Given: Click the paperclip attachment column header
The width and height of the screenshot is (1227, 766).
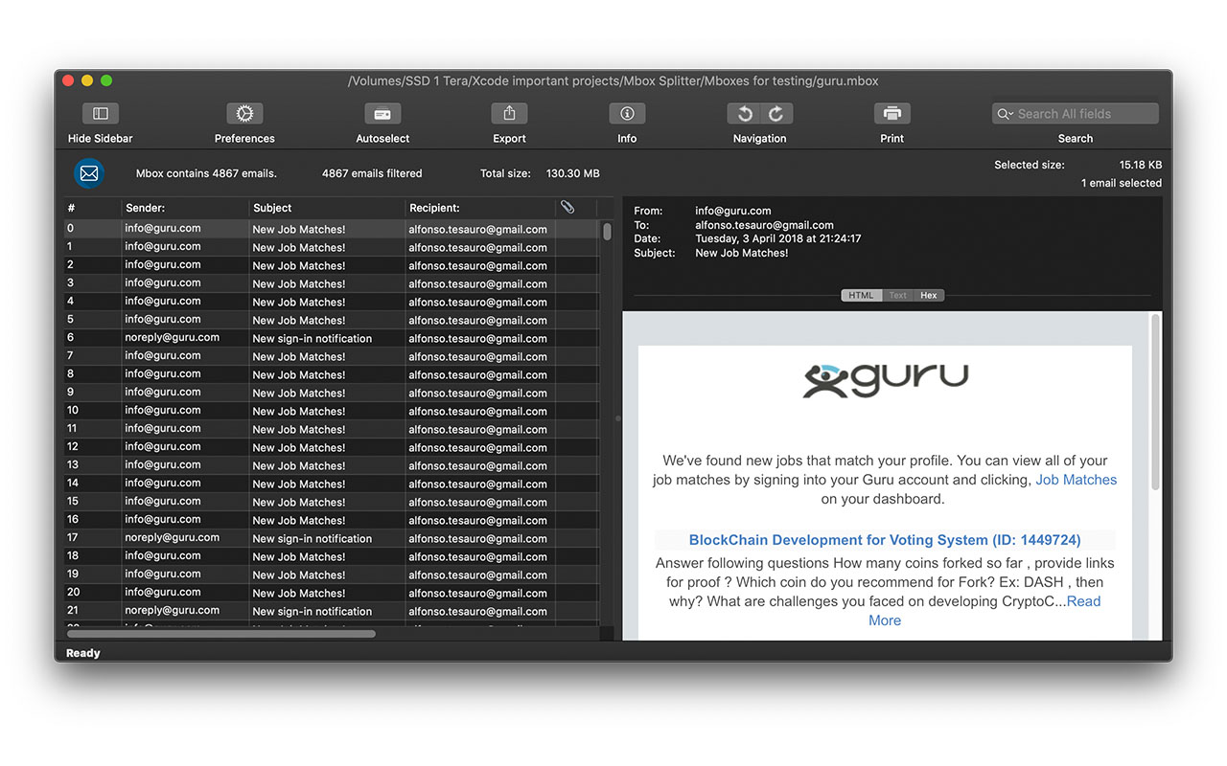Looking at the screenshot, I should (567, 207).
